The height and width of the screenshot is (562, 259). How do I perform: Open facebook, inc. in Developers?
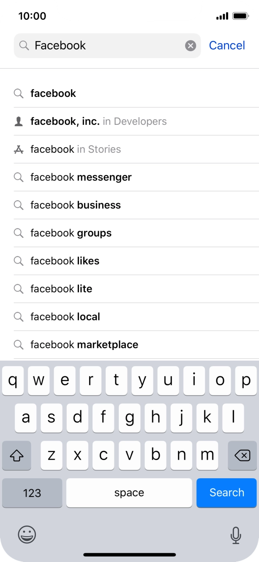pos(97,121)
